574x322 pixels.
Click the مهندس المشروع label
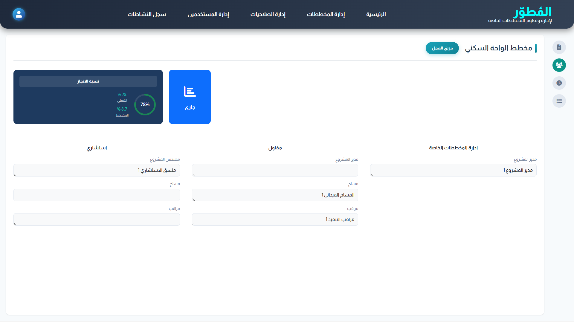tap(165, 160)
